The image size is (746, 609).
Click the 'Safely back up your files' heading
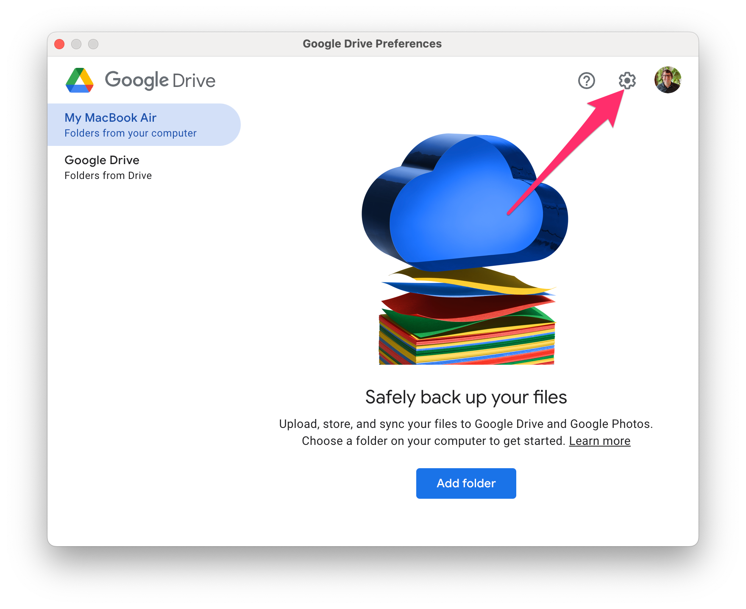click(x=466, y=397)
